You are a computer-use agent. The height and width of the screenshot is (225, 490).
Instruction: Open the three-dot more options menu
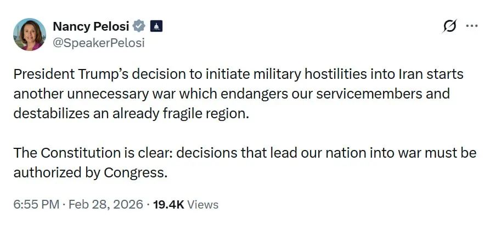point(472,26)
